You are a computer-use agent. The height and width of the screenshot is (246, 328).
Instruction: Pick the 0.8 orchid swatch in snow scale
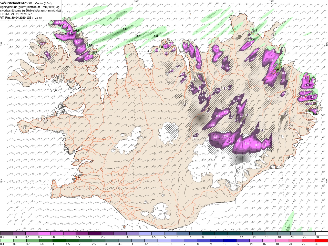[57, 233]
